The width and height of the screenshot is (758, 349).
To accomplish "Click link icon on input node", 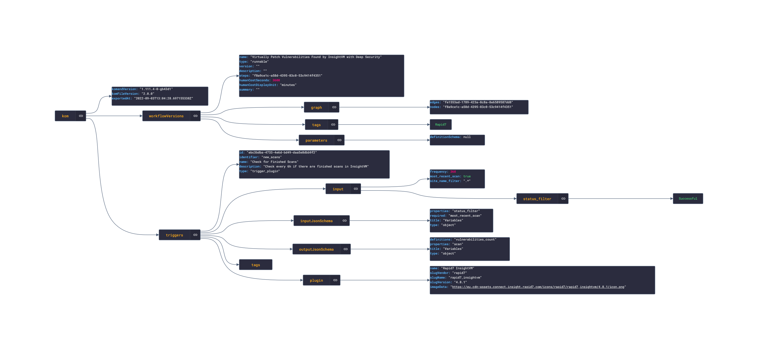I will pos(356,189).
